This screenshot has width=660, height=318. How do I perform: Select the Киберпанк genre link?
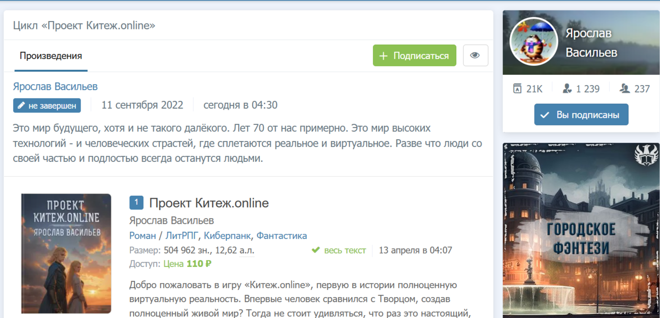[228, 235]
